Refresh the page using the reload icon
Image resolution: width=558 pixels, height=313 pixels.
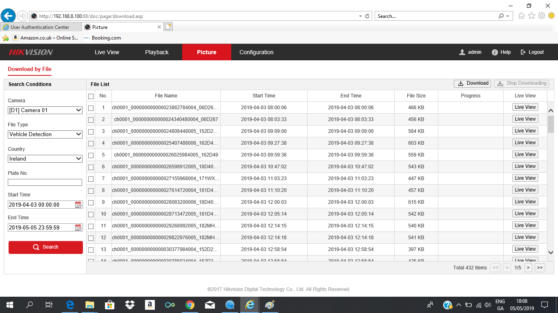point(367,16)
